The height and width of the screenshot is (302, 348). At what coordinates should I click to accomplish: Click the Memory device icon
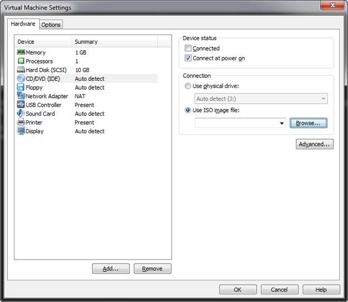pyautogui.click(x=21, y=52)
